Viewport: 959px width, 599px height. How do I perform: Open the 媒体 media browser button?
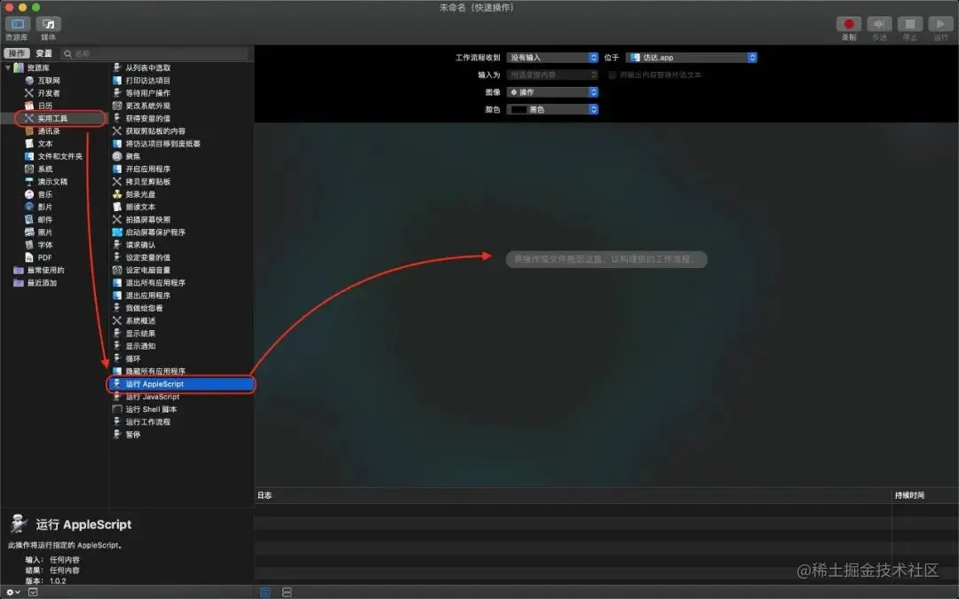point(48,24)
